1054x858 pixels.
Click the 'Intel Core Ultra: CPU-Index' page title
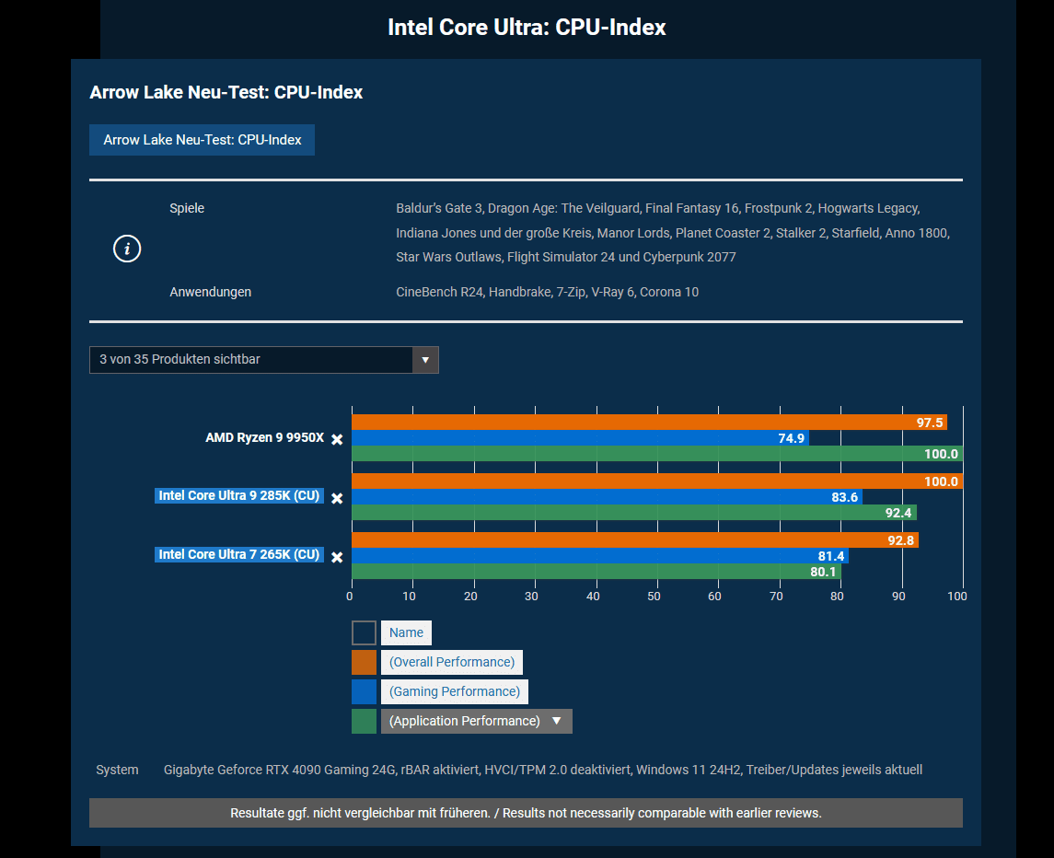[527, 27]
